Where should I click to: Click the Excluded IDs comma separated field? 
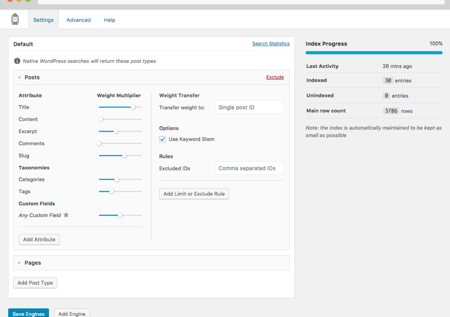coord(249,168)
